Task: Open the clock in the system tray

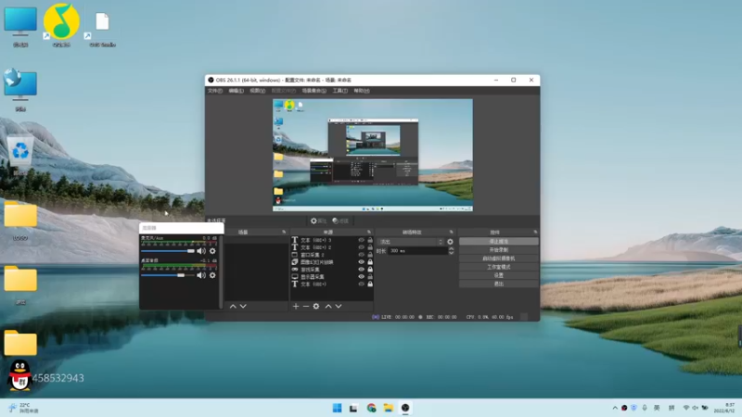Action: click(724, 408)
